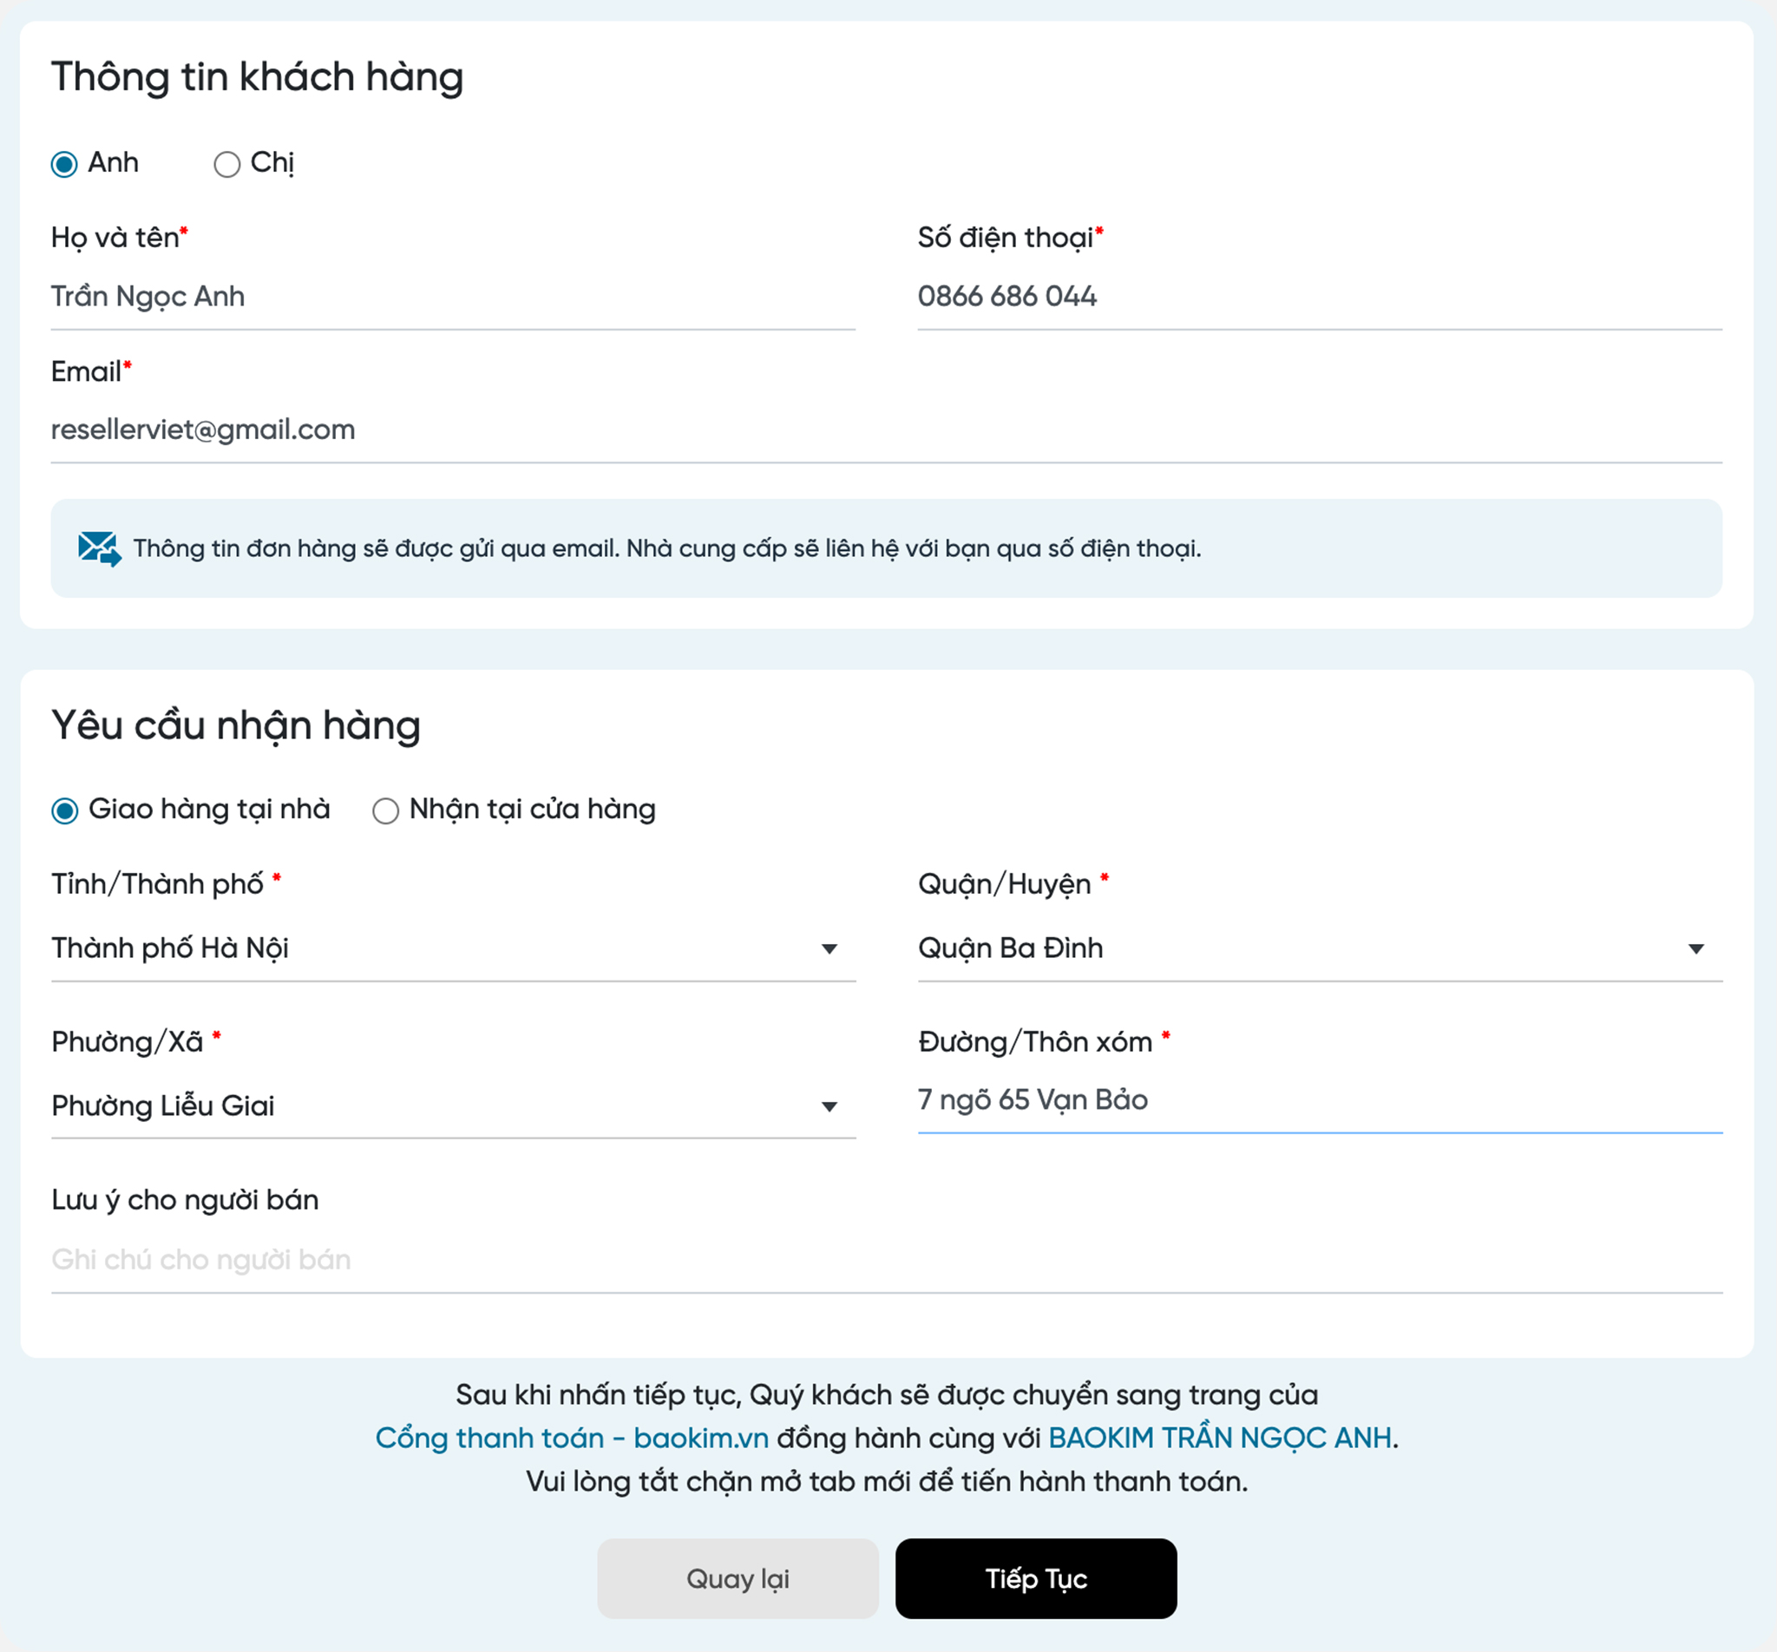Choose Nhận tại cửa hàng option

[x=385, y=810]
